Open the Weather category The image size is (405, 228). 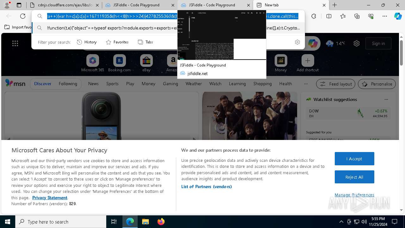(194, 84)
